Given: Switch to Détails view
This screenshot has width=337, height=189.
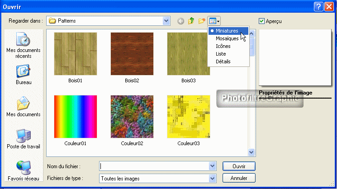Looking at the screenshot, I should pyautogui.click(x=223, y=61).
